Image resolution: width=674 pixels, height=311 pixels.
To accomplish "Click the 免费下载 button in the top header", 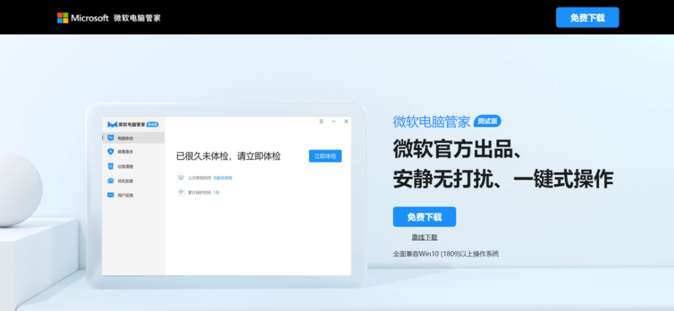I will coord(587,18).
